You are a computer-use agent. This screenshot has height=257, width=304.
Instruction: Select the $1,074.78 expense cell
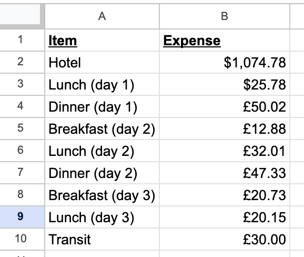click(x=225, y=62)
